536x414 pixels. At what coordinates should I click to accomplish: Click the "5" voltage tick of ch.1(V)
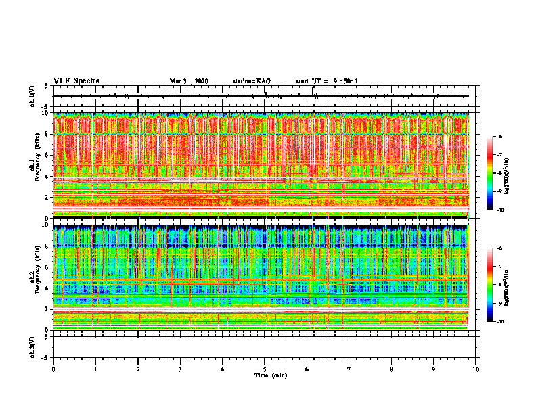click(47, 86)
